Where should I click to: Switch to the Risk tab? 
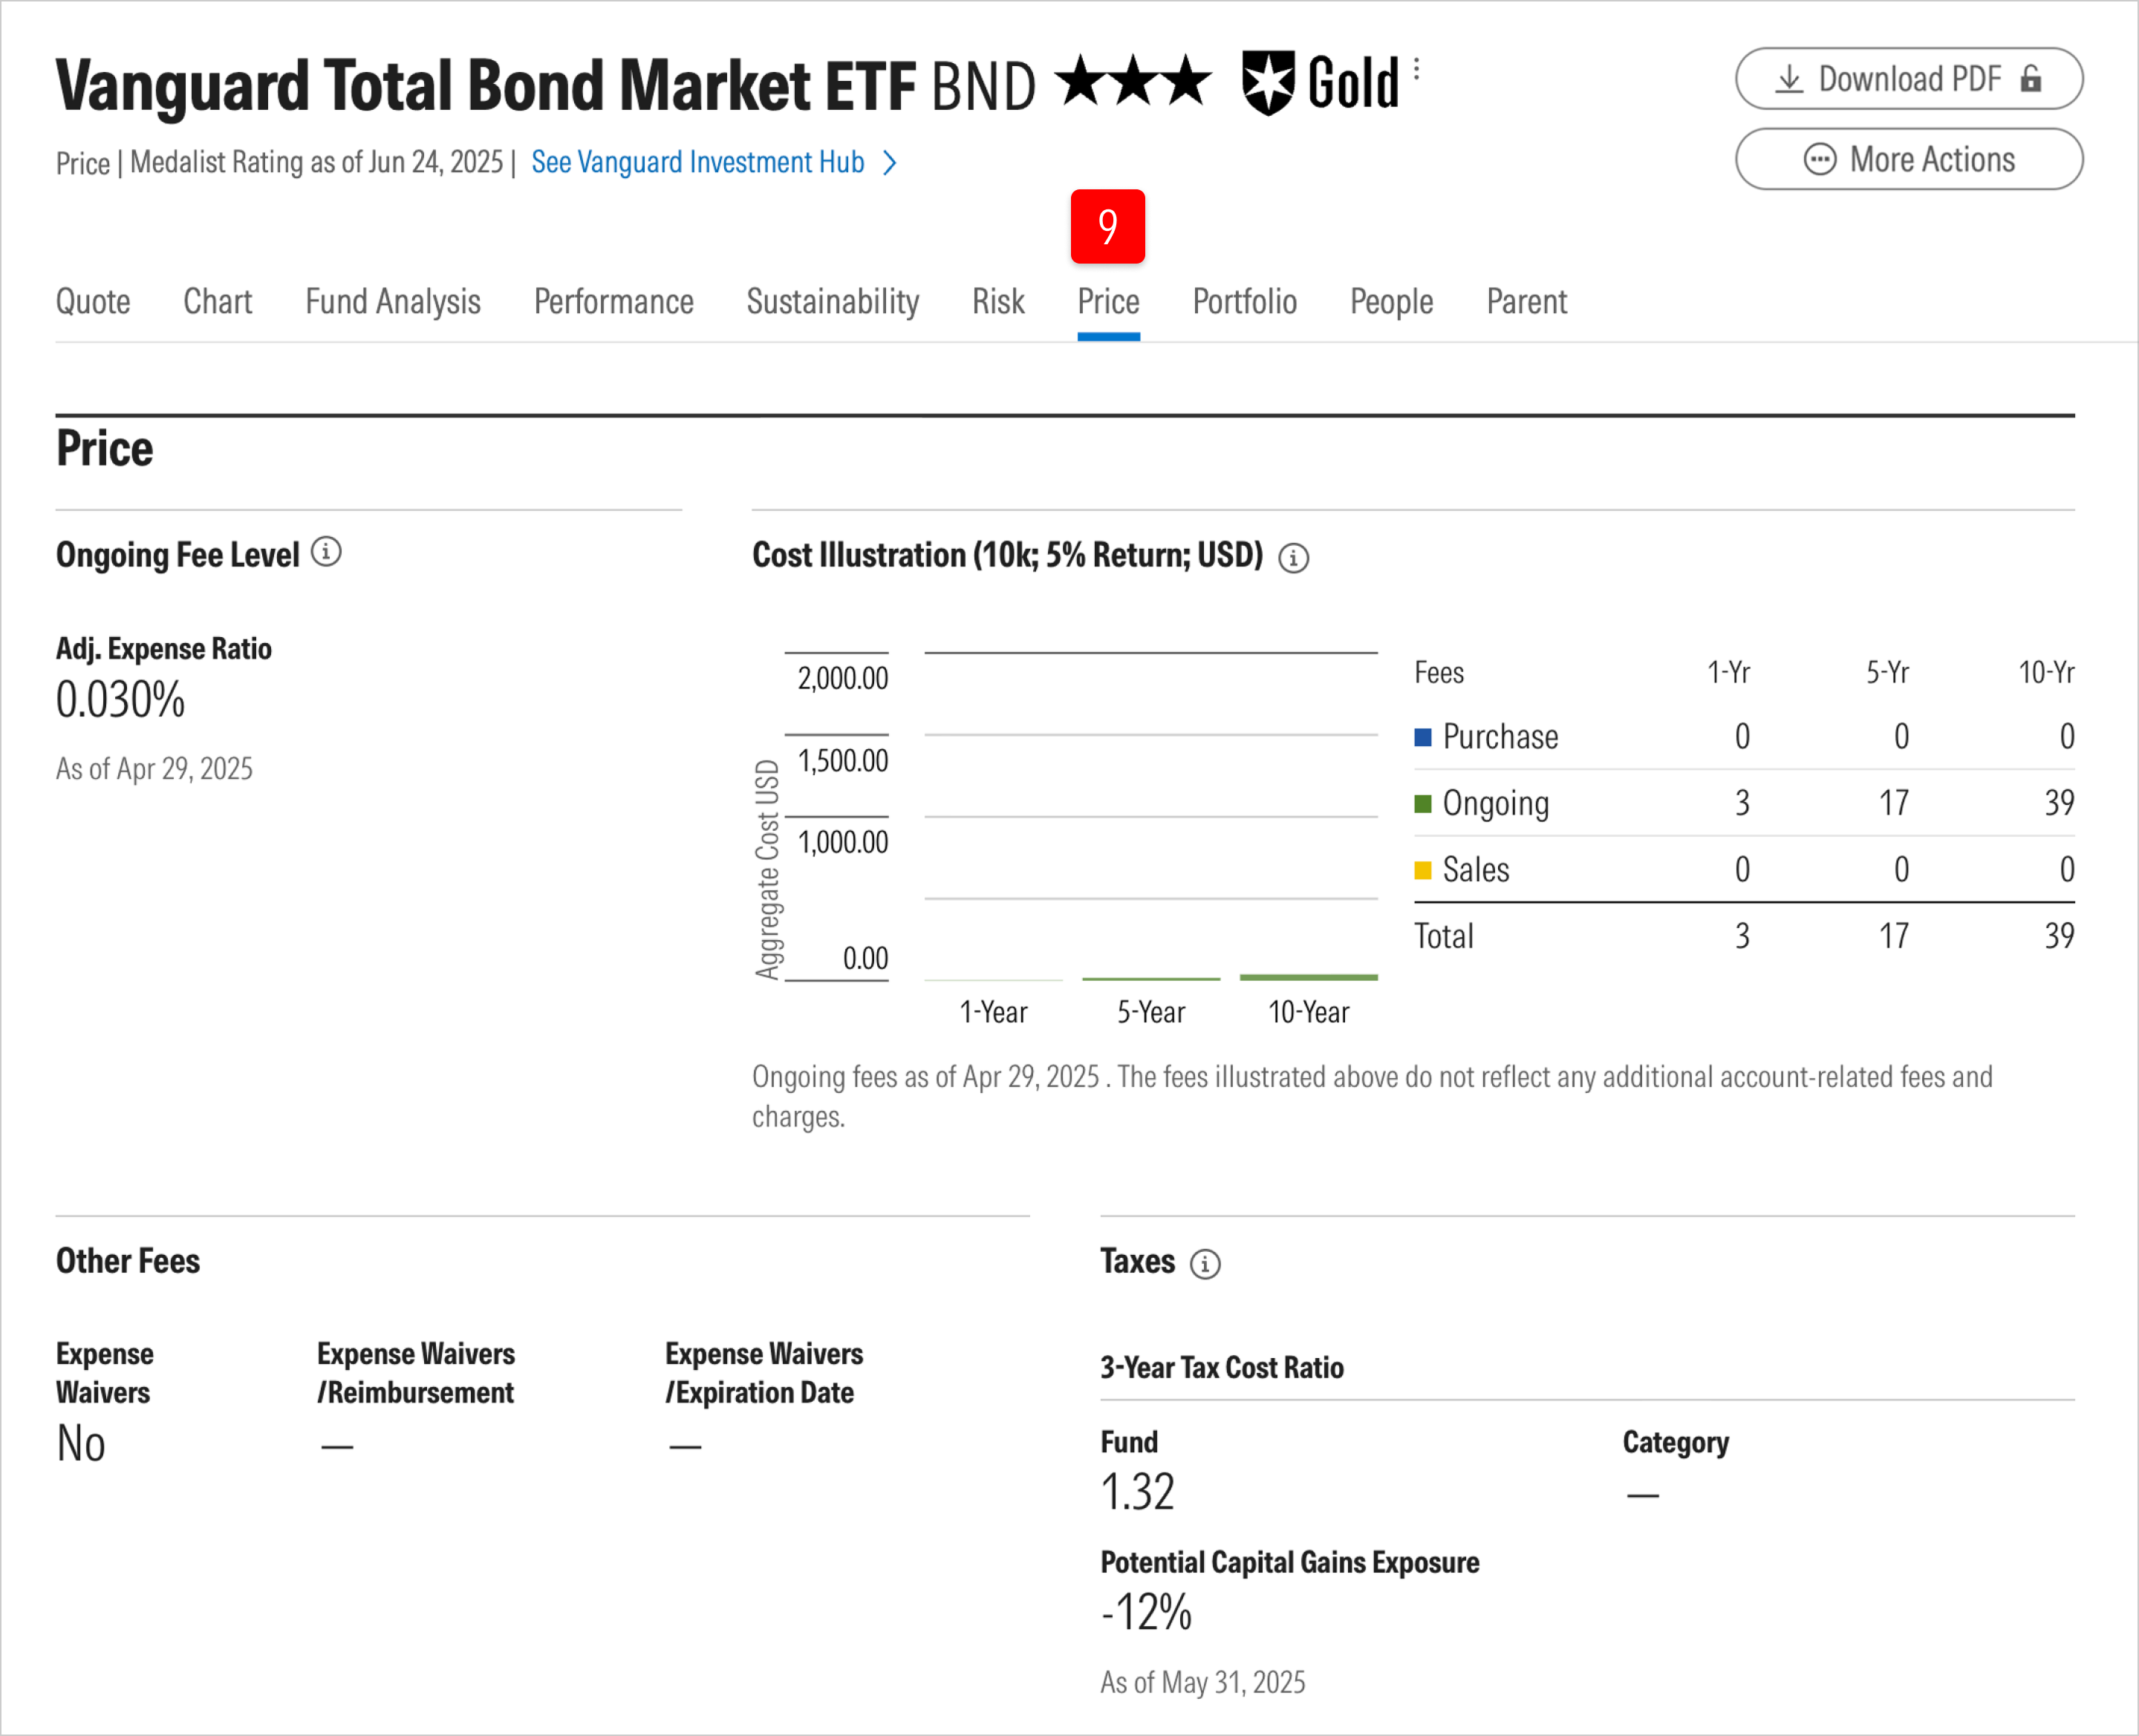998,301
